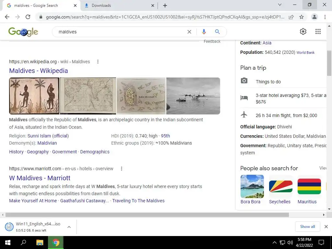Open Google search settings gear
This screenshot has width=332, height=249.
pos(303,31)
